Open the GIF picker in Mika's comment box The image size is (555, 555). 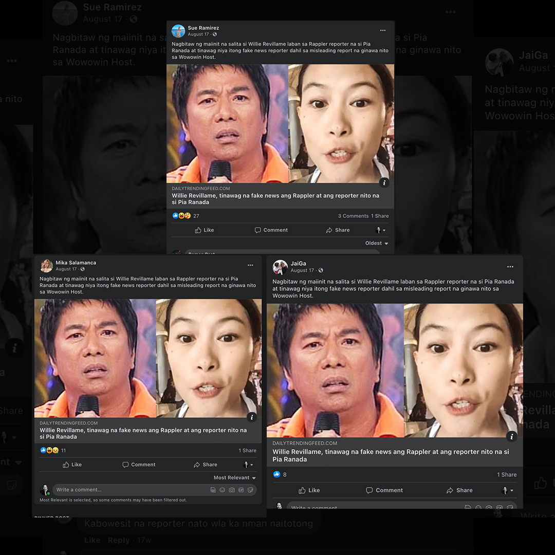241,490
